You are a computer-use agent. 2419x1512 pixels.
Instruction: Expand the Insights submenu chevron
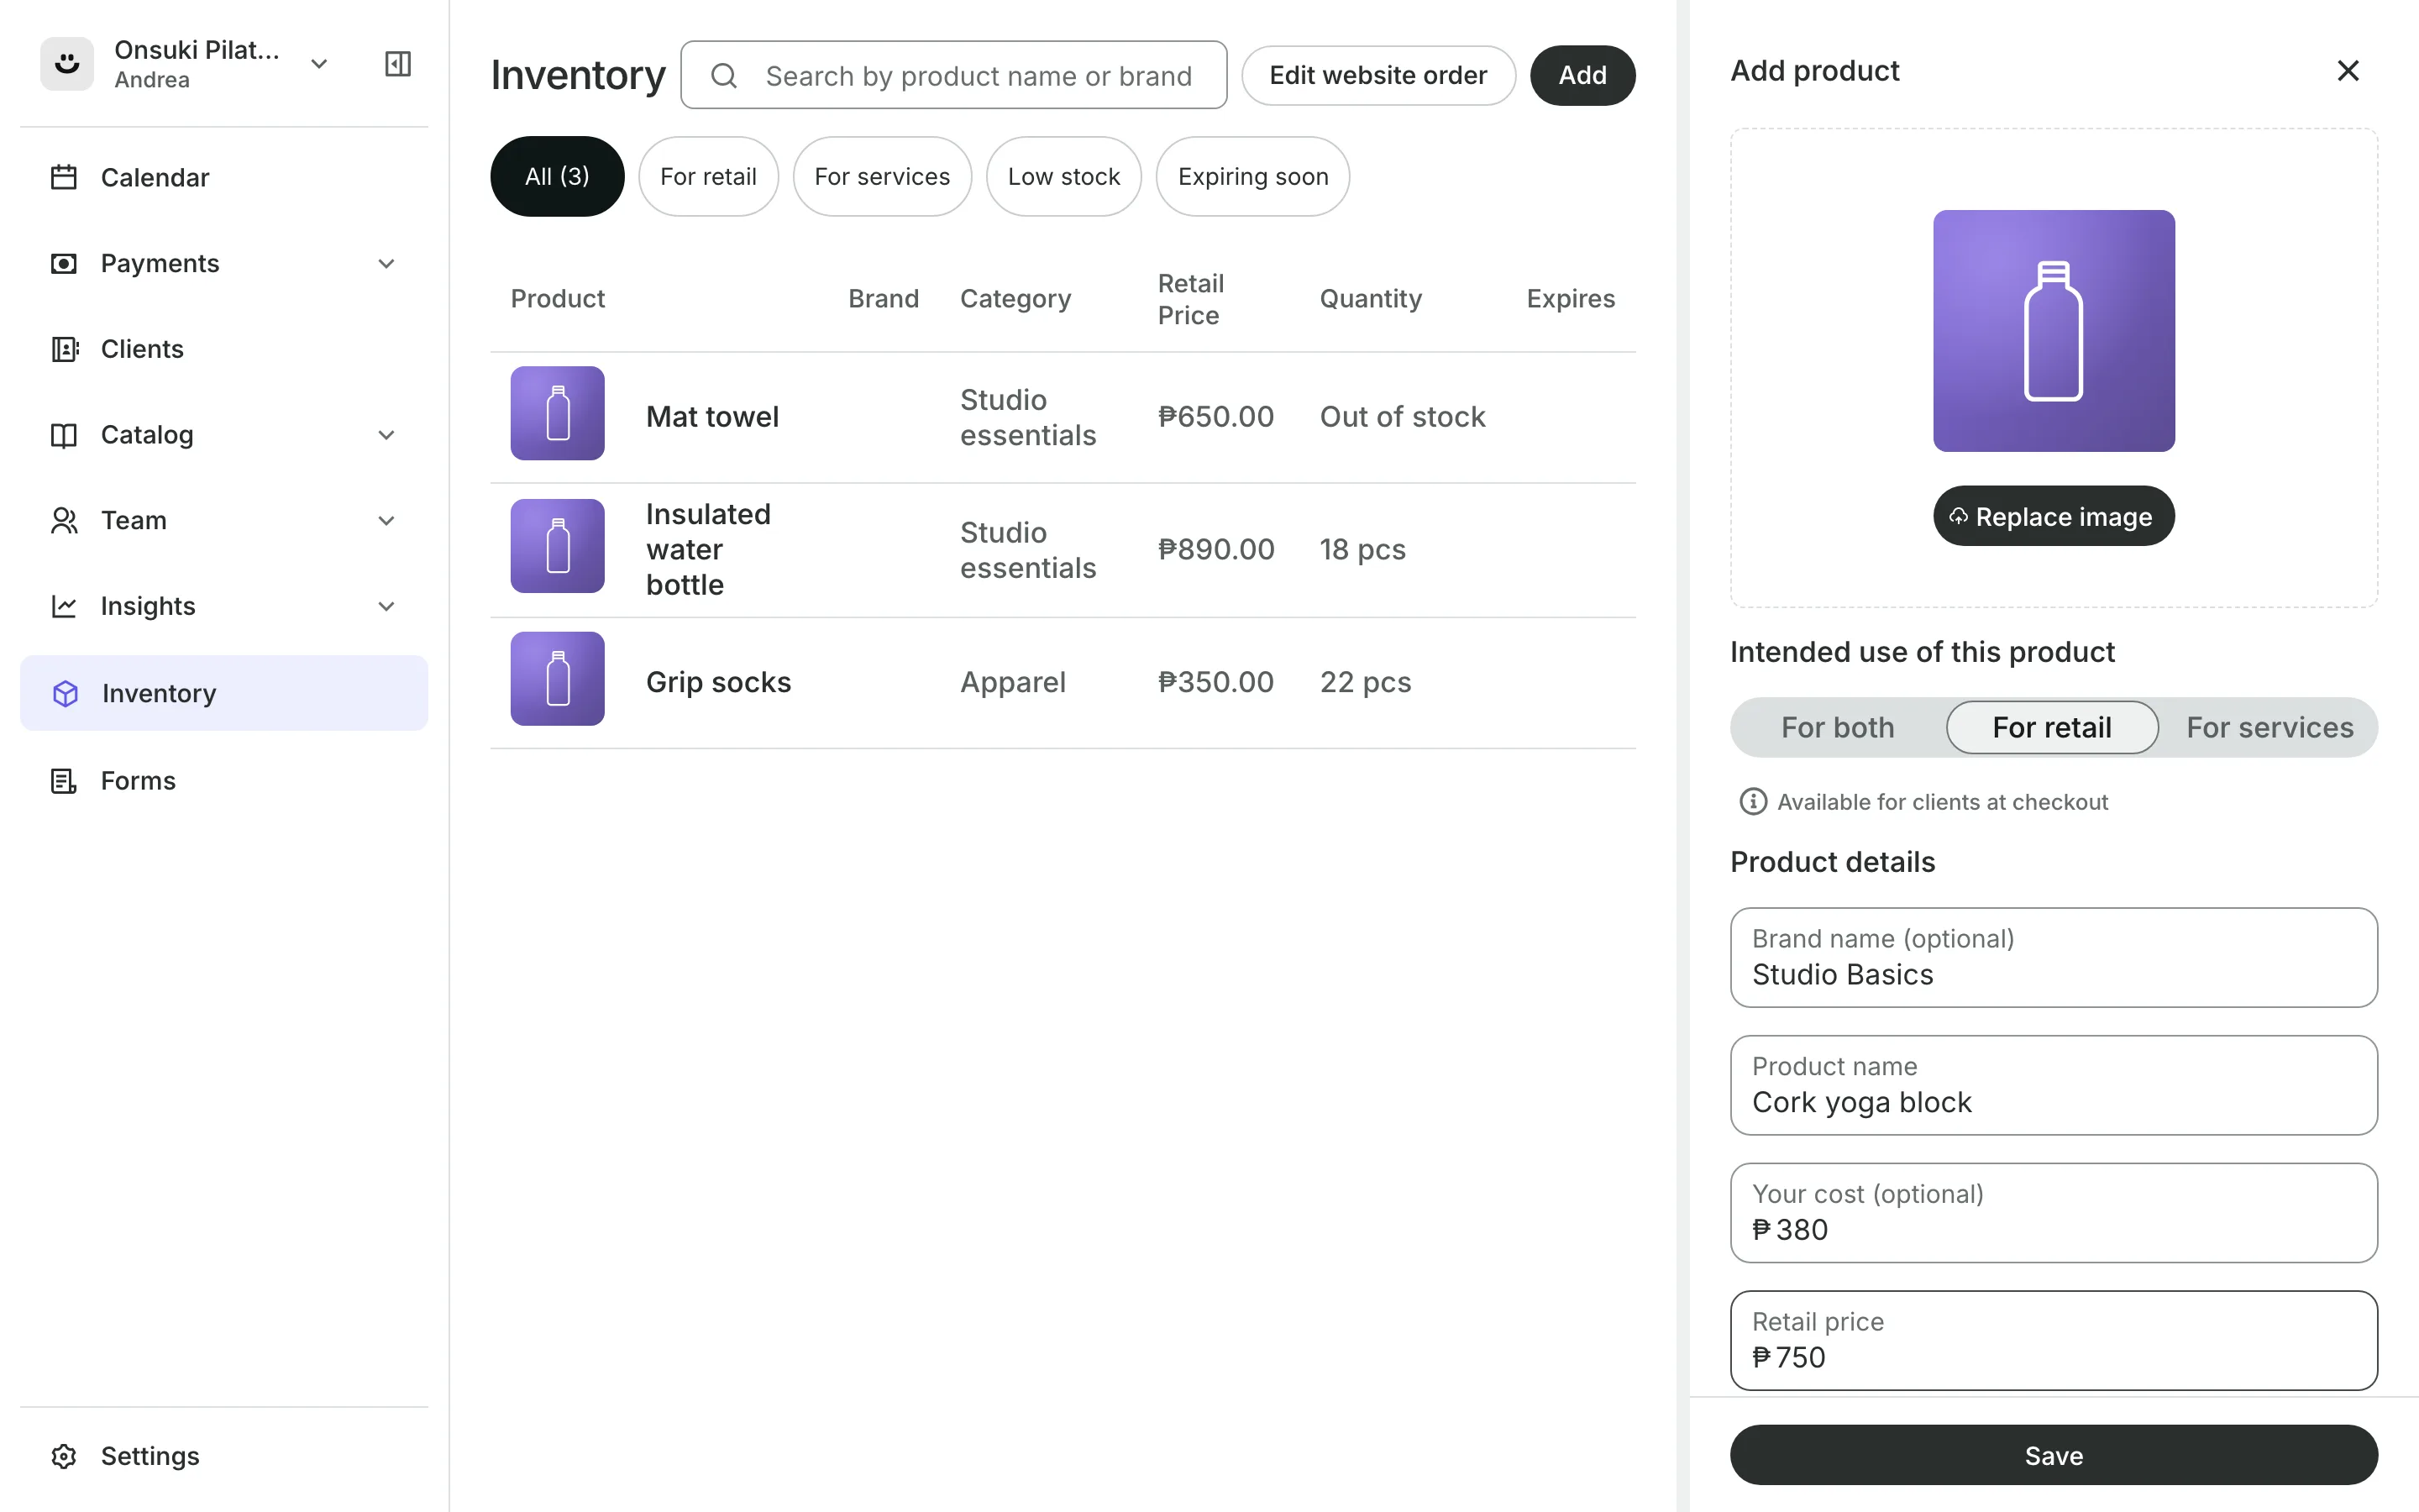[387, 606]
